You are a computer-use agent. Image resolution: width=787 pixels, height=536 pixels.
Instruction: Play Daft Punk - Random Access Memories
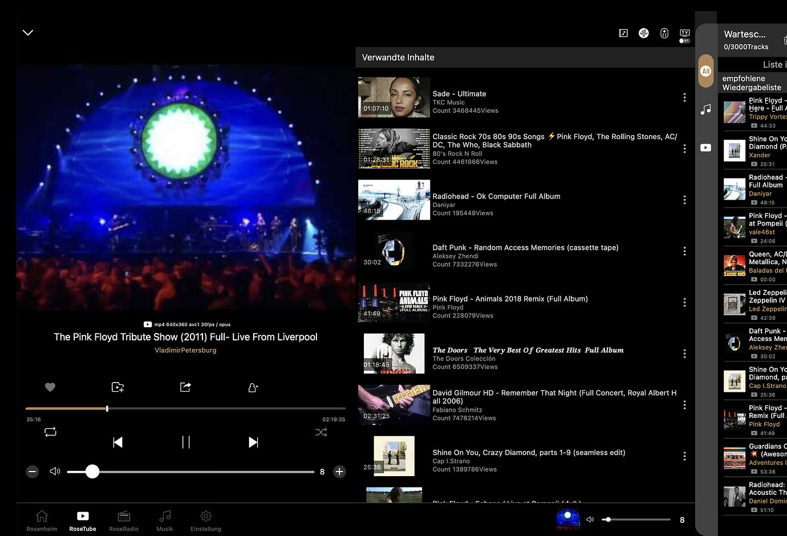coord(393,251)
